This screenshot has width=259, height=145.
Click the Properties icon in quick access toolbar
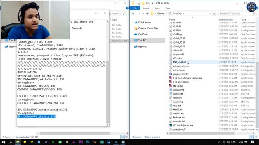[139, 3]
